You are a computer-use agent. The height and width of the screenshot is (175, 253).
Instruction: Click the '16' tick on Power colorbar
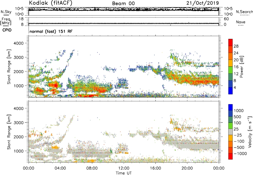(x=236, y=67)
